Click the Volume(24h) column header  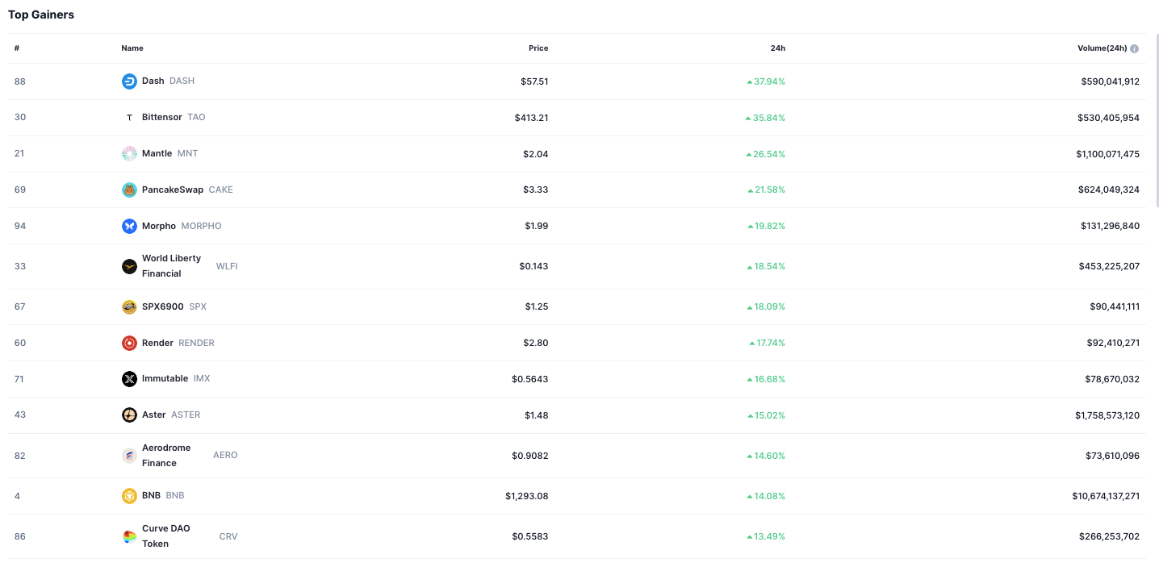(1102, 48)
